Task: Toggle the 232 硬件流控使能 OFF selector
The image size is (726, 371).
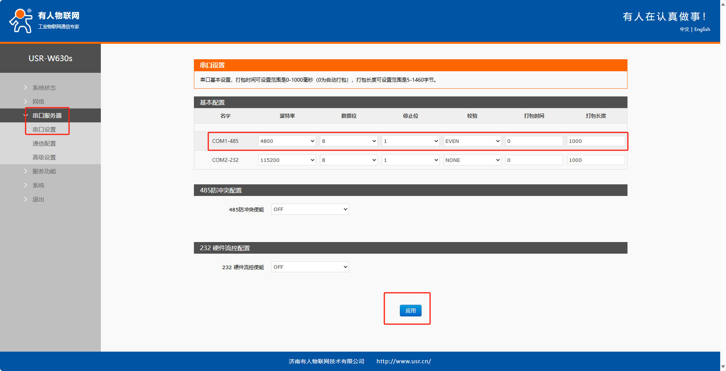Action: (x=310, y=267)
